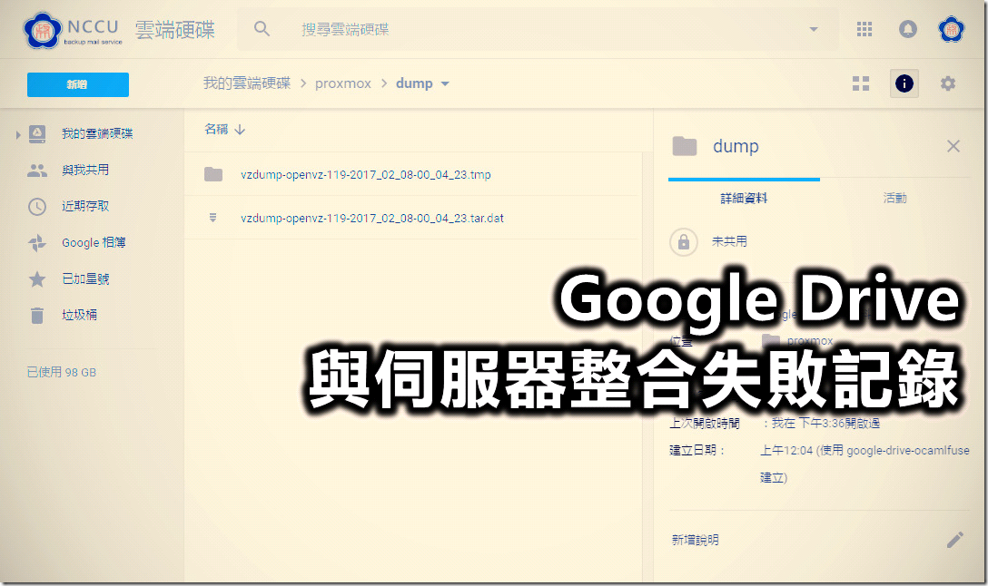This screenshot has height=586, width=988.
Task: Open 近期存取 in the sidebar
Action: coord(85,206)
